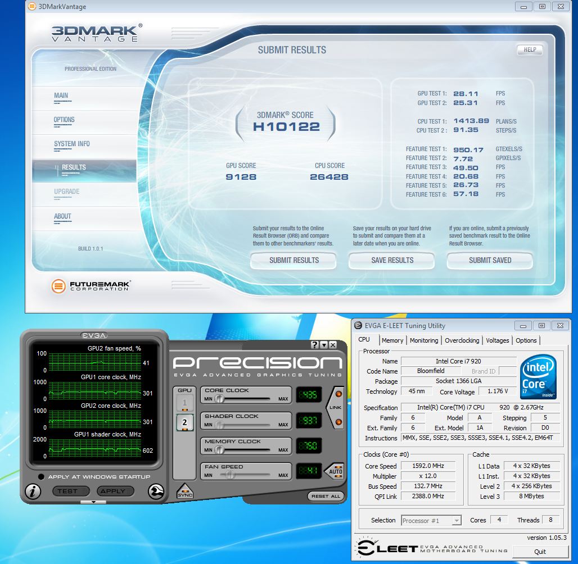The image size is (578, 564).
Task: Click the HELP button in 3DMark
Action: [530, 49]
